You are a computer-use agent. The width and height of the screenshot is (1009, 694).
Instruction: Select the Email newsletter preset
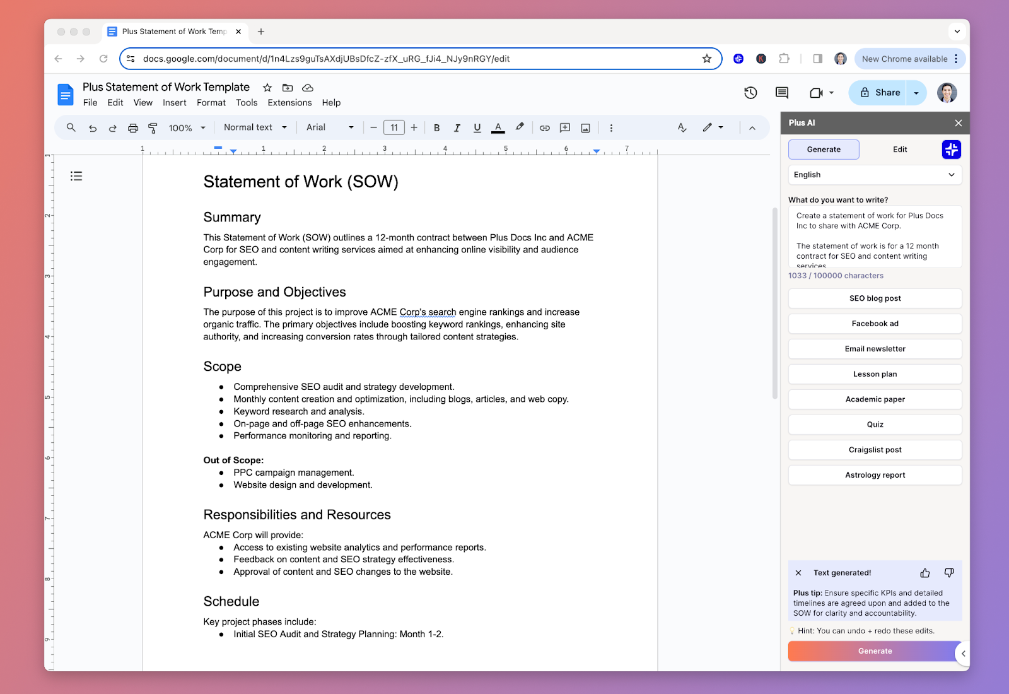pyautogui.click(x=875, y=349)
